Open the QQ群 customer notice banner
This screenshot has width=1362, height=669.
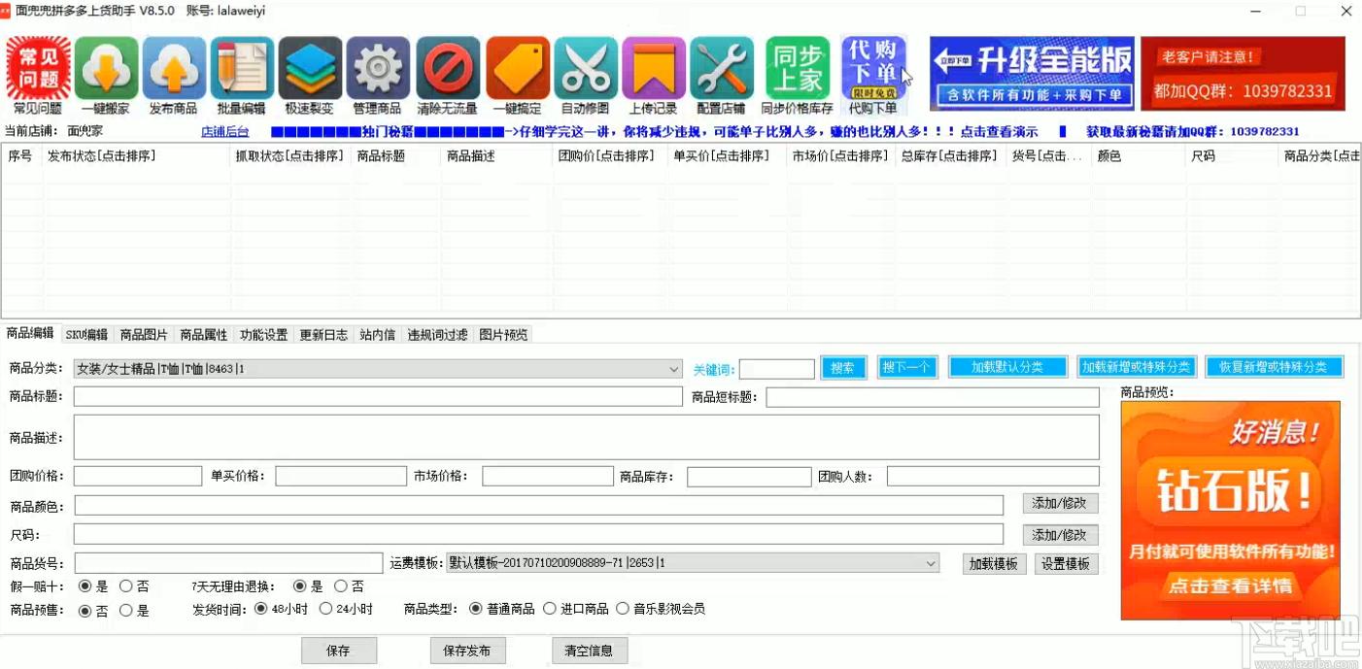pos(1243,74)
